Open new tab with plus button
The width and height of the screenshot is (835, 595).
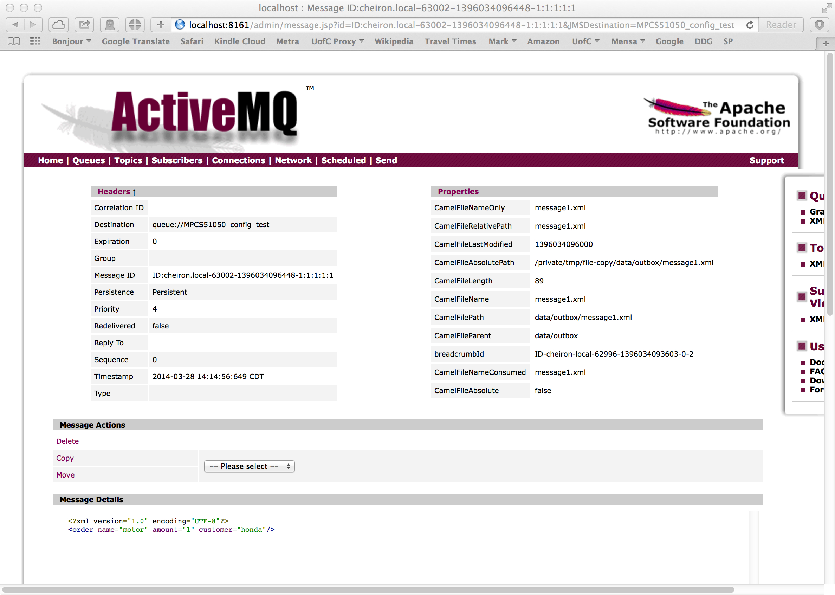826,43
